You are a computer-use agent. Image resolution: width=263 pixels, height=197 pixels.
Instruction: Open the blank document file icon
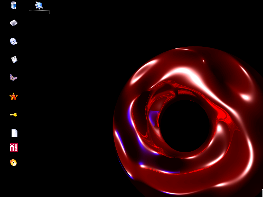14,133
